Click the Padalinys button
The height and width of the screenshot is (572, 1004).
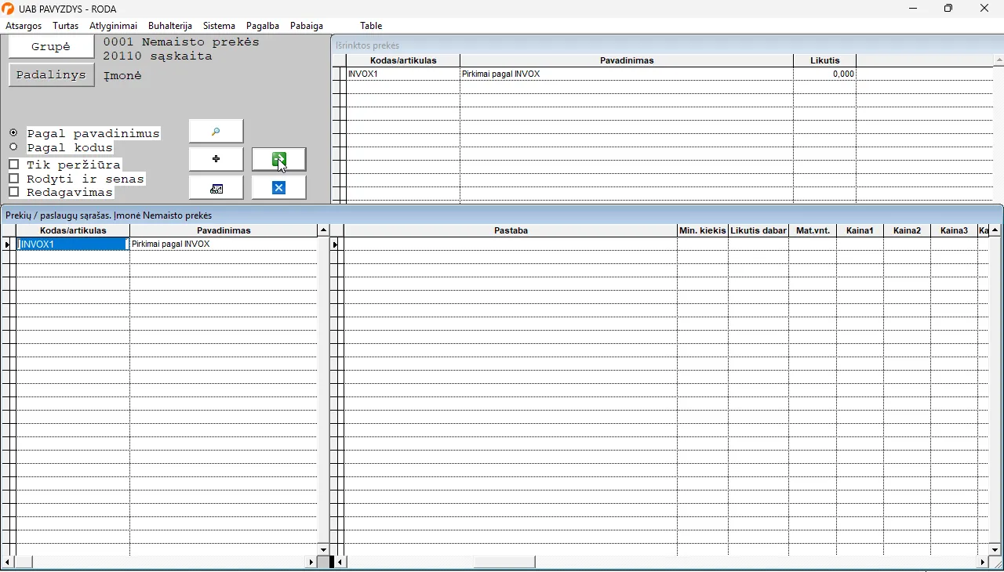point(51,75)
